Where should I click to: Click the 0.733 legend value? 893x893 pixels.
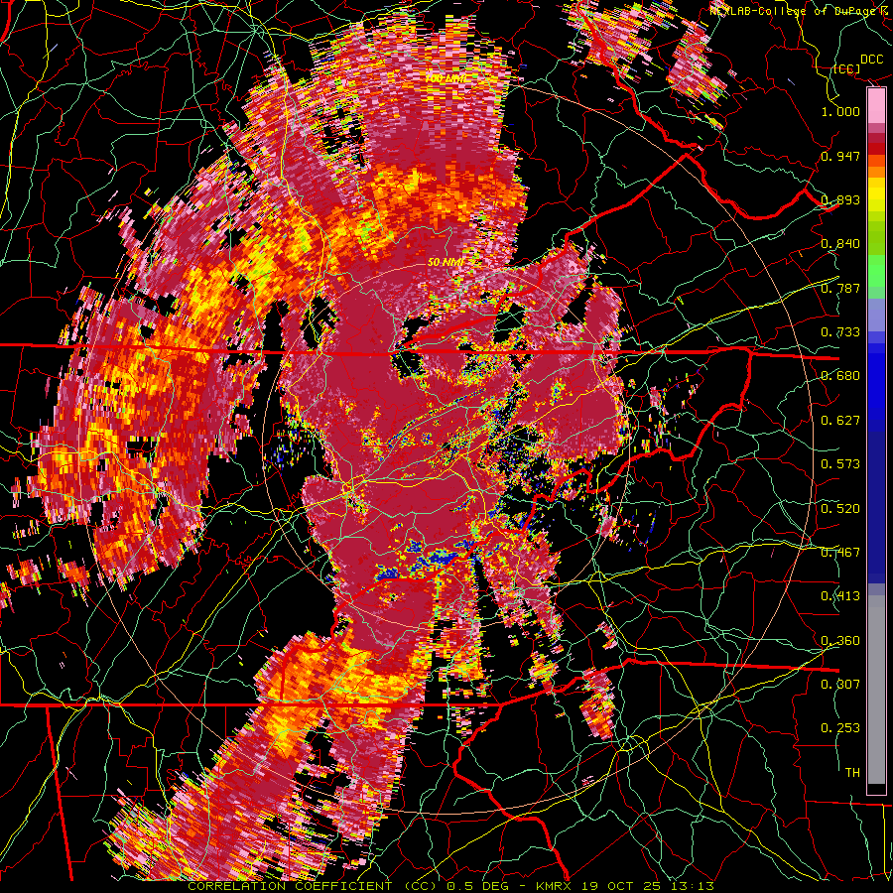pos(840,332)
